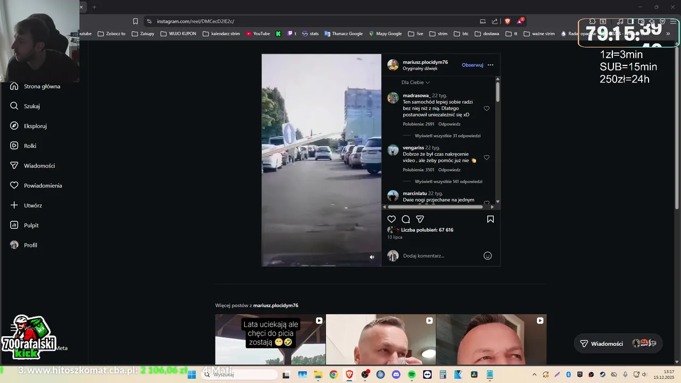The height and width of the screenshot is (383, 681).
Task: Click Brave Rewards triangle icon
Action: point(520,21)
